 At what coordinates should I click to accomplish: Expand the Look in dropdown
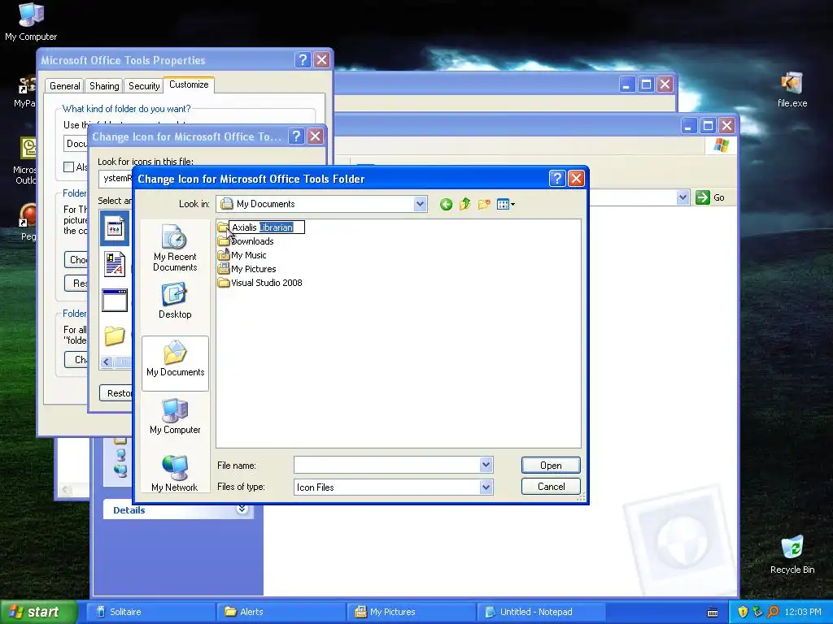coord(420,204)
